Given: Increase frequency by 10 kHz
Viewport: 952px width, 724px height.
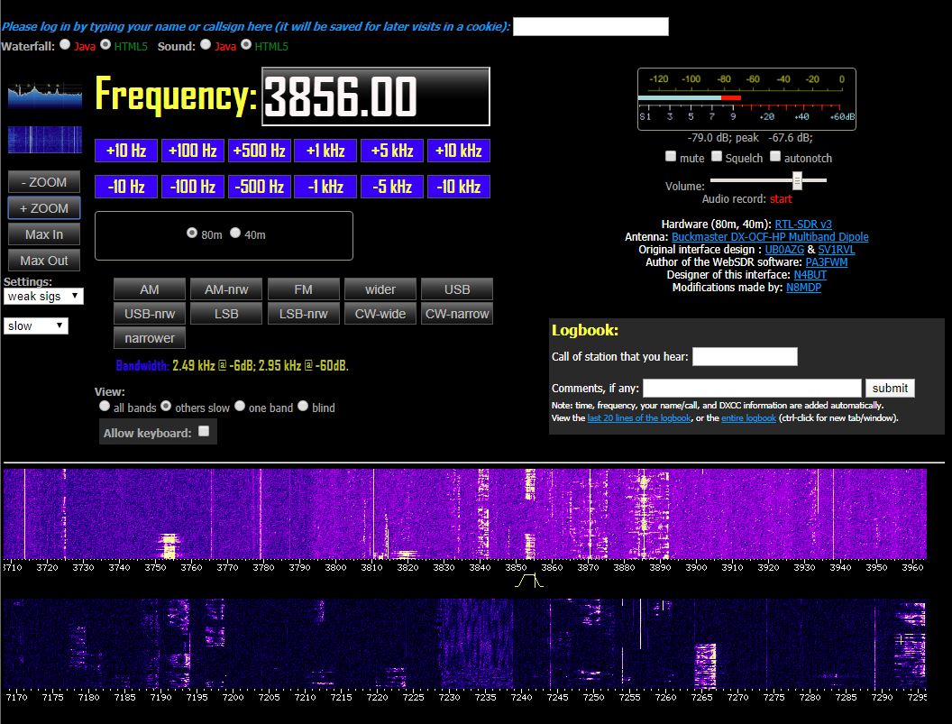Looking at the screenshot, I should (x=458, y=151).
